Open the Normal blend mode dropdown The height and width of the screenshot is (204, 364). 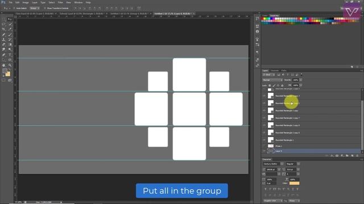(272, 80)
